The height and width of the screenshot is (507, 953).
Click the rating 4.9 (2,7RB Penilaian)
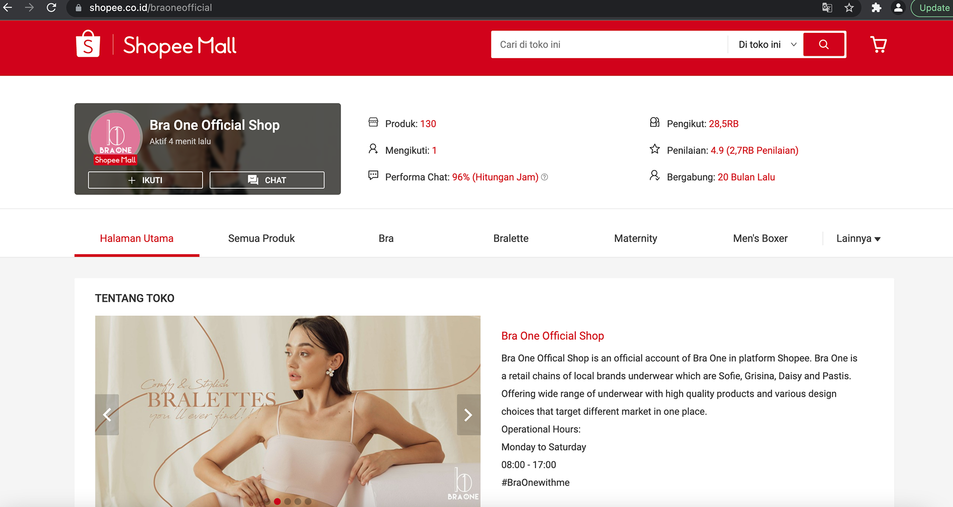tap(754, 150)
